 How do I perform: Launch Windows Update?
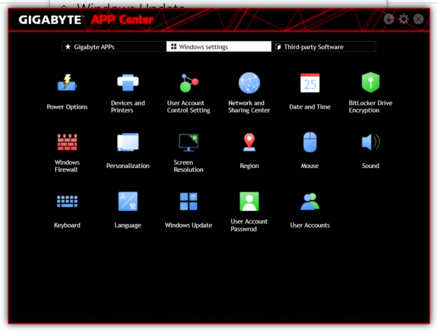pyautogui.click(x=188, y=202)
